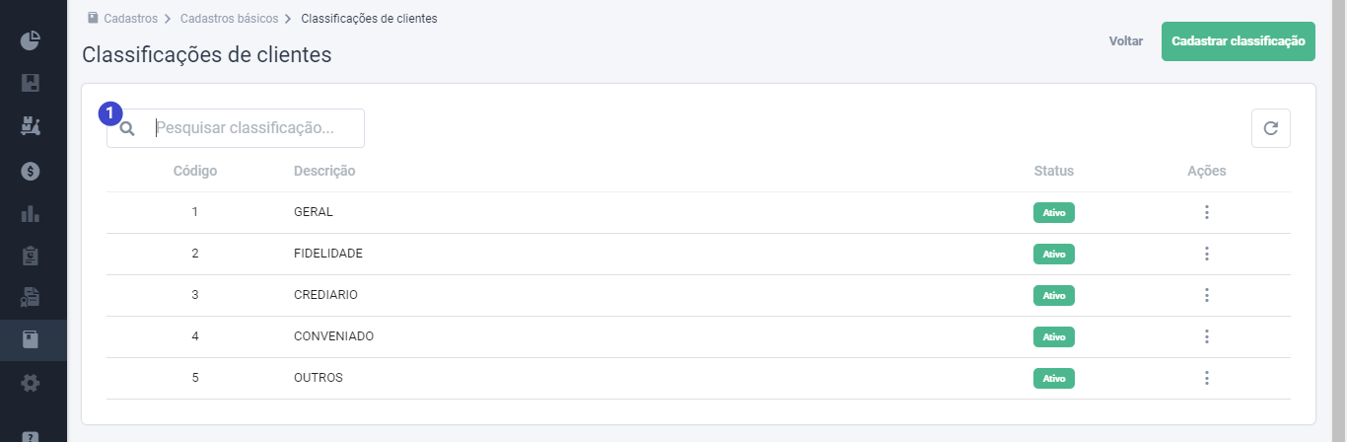
Task: Open actions menu for OUTROS row
Action: click(1206, 378)
